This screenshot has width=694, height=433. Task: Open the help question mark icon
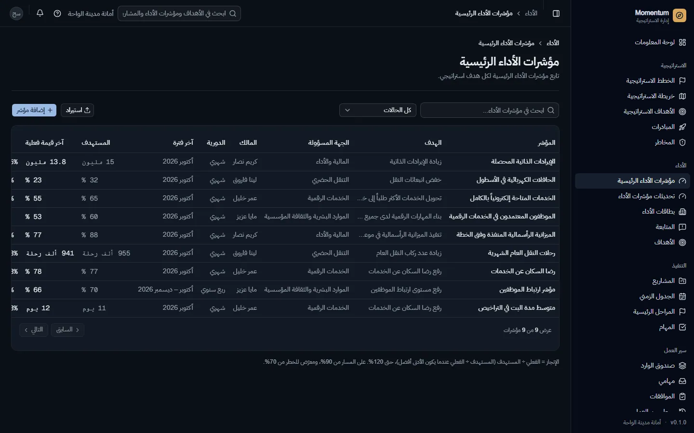click(57, 13)
